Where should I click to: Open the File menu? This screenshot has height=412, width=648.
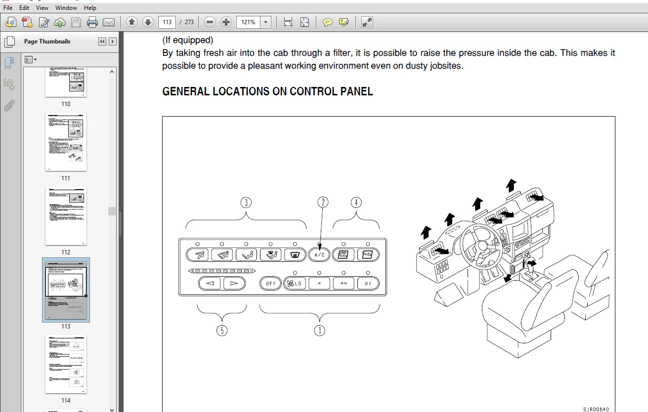8,8
